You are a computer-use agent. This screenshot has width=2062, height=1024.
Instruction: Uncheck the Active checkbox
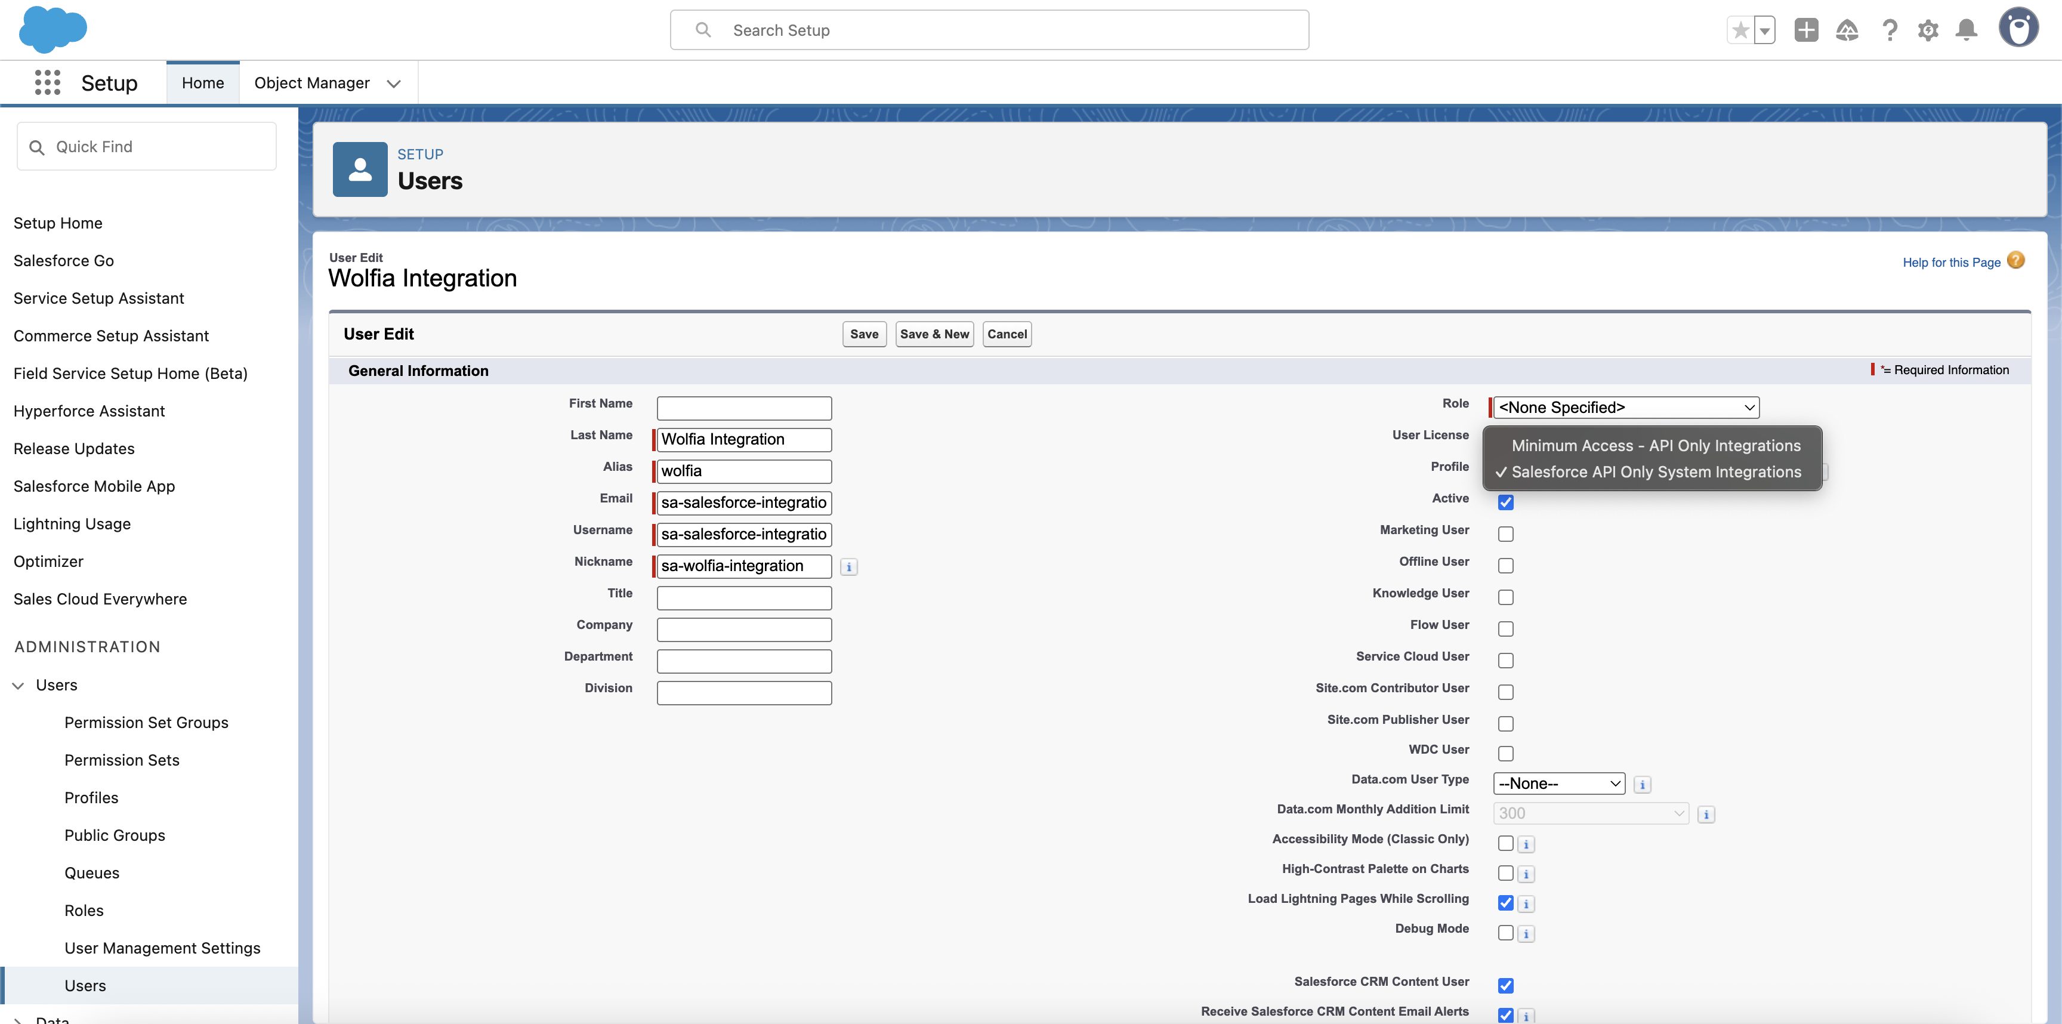pyautogui.click(x=1506, y=502)
